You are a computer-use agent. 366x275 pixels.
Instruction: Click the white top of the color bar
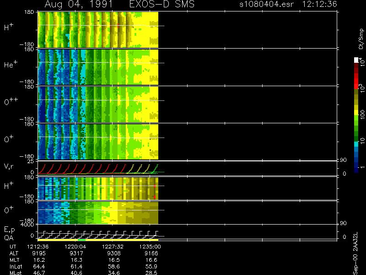(x=356, y=60)
